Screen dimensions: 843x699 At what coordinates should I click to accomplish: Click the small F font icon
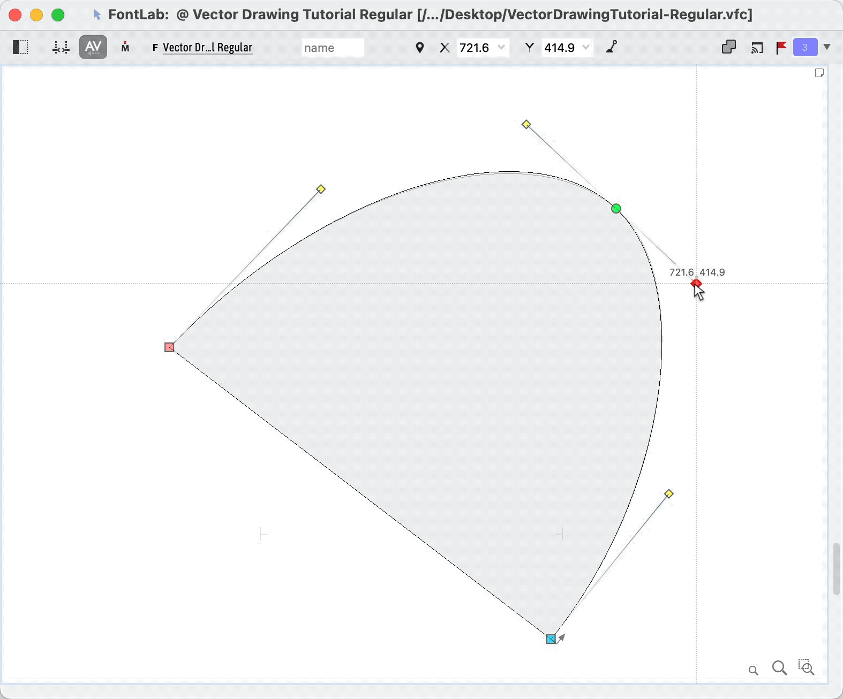[155, 48]
